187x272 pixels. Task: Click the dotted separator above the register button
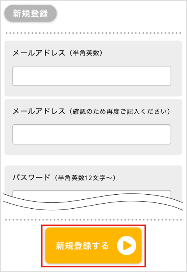point(93,220)
